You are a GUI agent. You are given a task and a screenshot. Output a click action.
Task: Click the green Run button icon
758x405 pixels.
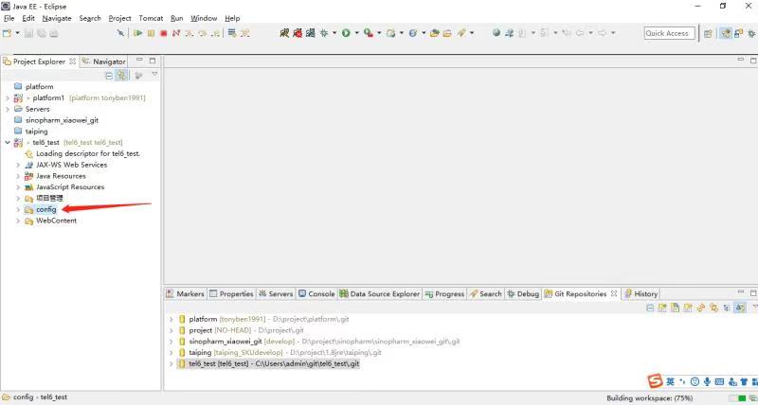pos(346,33)
